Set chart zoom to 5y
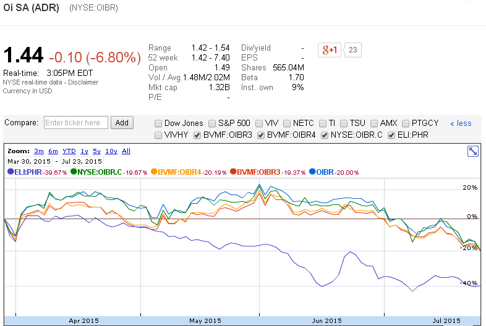The height and width of the screenshot is (326, 486). [x=96, y=151]
